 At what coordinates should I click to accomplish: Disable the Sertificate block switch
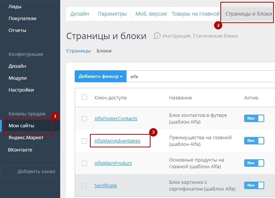pyautogui.click(x=254, y=185)
